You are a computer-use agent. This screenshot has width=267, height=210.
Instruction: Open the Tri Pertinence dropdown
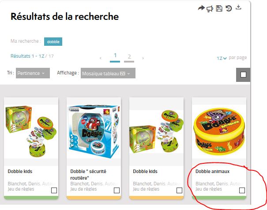coord(33,73)
